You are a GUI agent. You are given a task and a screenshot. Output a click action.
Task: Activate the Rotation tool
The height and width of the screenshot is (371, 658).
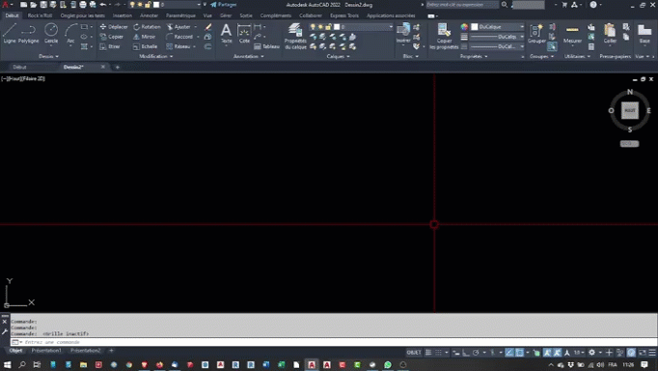pyautogui.click(x=147, y=27)
